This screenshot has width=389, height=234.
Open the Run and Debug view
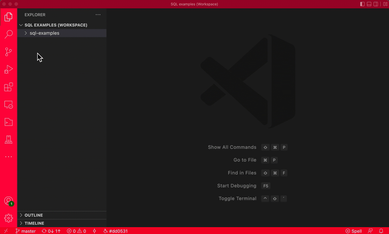(x=9, y=69)
